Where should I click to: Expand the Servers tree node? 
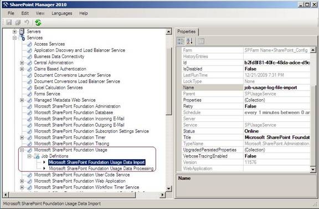click(14, 32)
